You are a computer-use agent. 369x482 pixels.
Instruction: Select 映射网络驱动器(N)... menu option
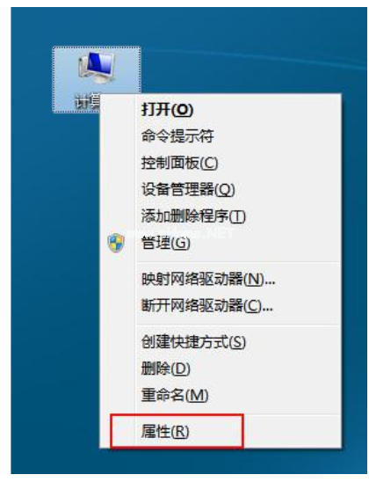(221, 279)
